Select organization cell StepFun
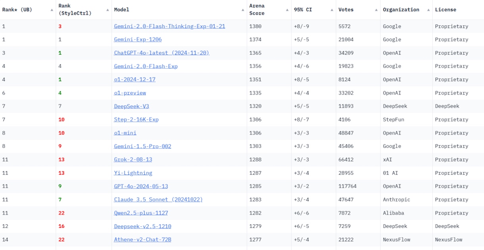484x250 pixels. coord(394,119)
